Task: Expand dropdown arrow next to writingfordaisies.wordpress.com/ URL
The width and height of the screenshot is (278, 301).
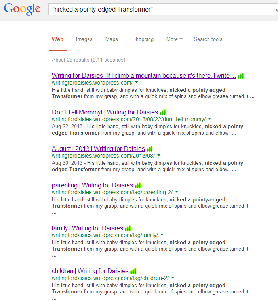Action: tap(137, 82)
